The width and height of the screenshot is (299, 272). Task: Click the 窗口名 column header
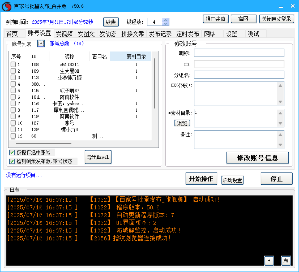(100, 56)
